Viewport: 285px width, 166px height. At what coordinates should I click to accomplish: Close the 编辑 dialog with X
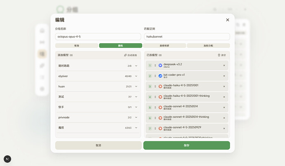click(228, 20)
